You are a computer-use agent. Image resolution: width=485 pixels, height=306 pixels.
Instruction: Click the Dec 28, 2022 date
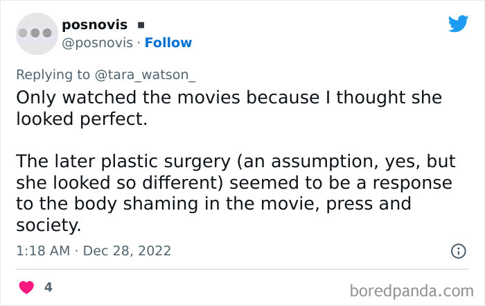pos(127,250)
